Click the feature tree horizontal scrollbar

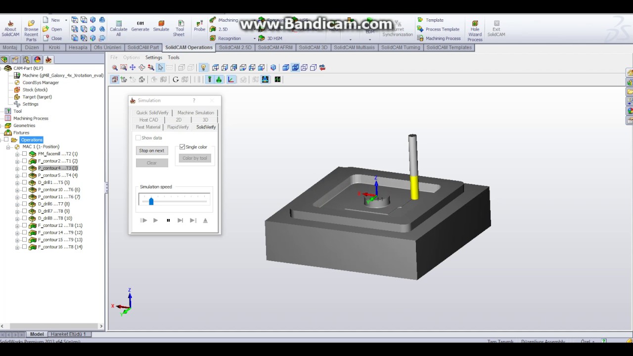pos(52,326)
